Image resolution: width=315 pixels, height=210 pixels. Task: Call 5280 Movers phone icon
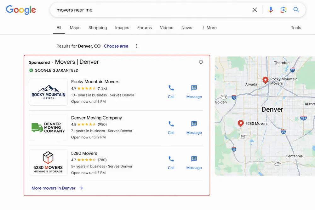point(171,159)
